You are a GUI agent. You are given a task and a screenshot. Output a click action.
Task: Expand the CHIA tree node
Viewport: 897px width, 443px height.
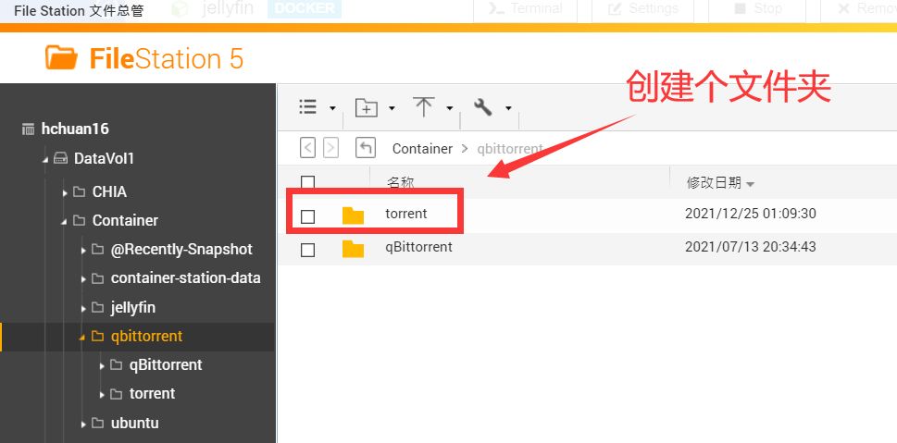[65, 193]
